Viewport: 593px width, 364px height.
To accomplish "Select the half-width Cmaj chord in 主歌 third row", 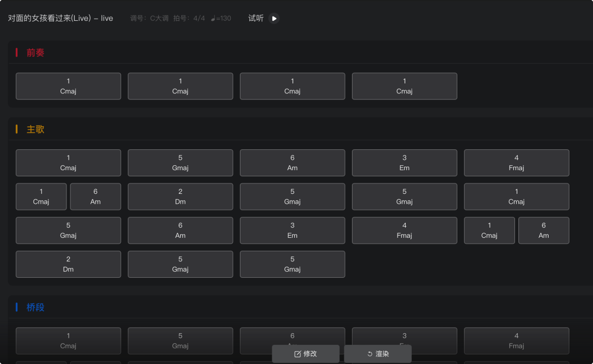I will [489, 231].
